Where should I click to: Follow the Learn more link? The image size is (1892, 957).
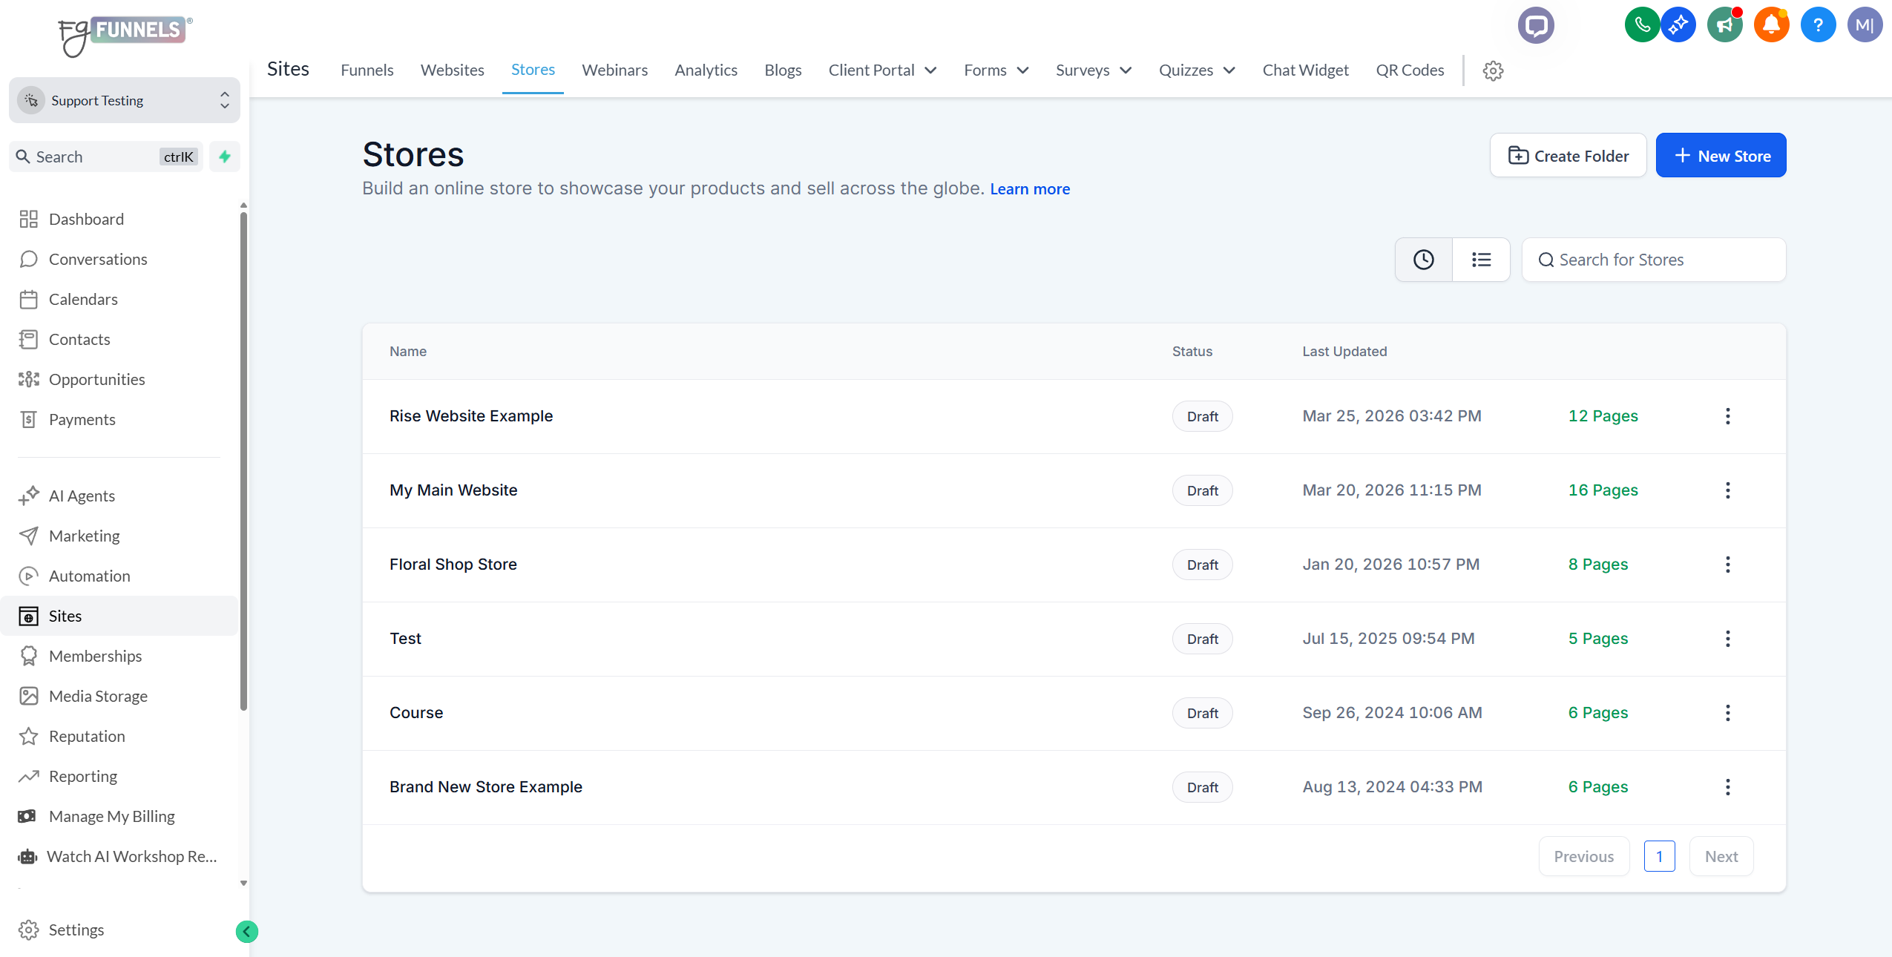1029,189
